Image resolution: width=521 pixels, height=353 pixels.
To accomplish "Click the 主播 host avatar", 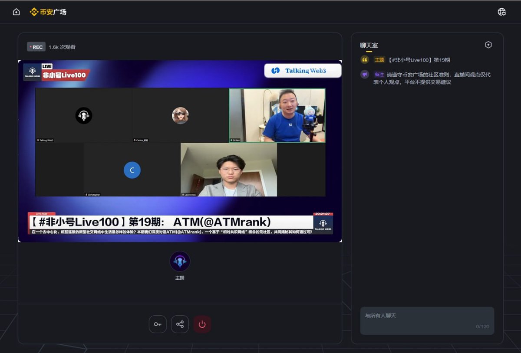I will click(180, 261).
